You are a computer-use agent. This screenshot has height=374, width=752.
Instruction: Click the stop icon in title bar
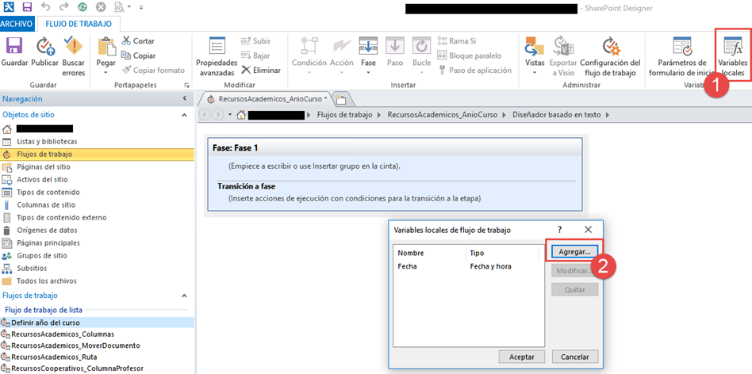click(x=101, y=7)
